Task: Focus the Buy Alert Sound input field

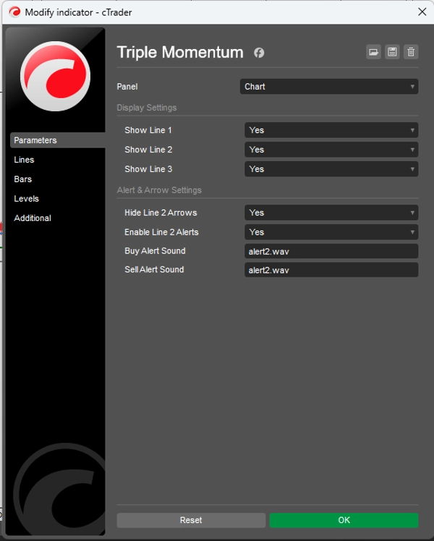Action: (331, 251)
